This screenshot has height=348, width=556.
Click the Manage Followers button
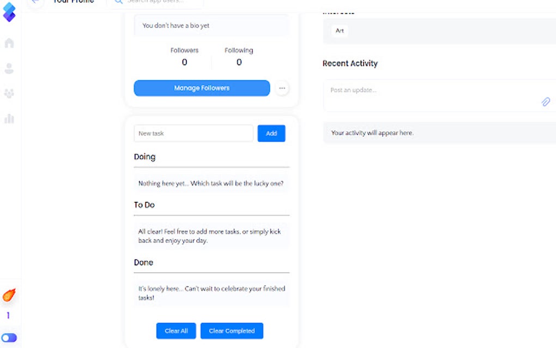202,88
